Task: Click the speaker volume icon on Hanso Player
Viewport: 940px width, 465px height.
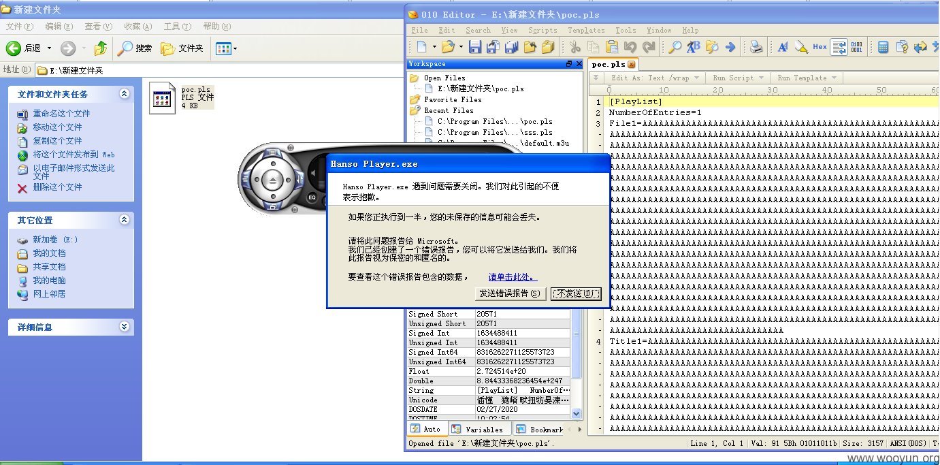Action: coord(314,174)
